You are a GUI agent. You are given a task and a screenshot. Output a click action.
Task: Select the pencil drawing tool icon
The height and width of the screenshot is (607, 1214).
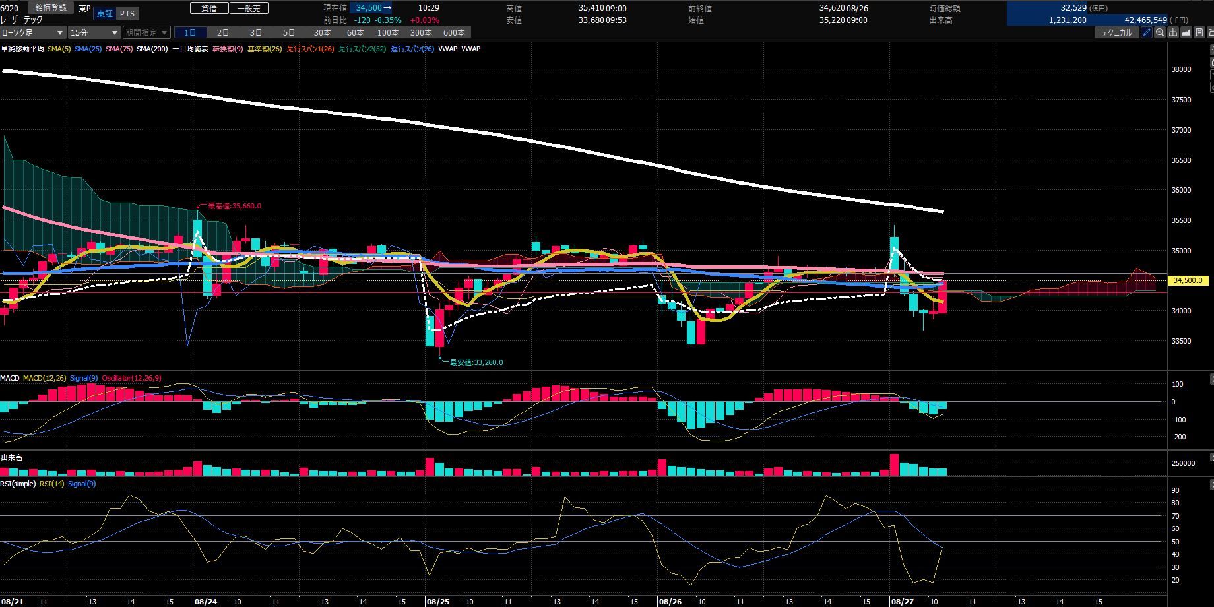point(1147,32)
